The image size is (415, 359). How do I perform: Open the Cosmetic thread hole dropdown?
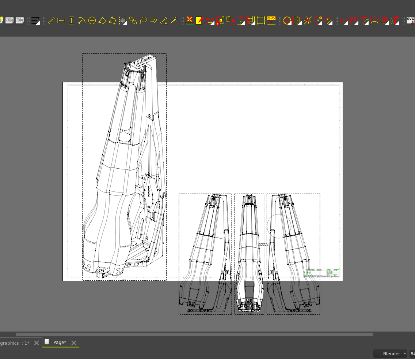(297, 20)
